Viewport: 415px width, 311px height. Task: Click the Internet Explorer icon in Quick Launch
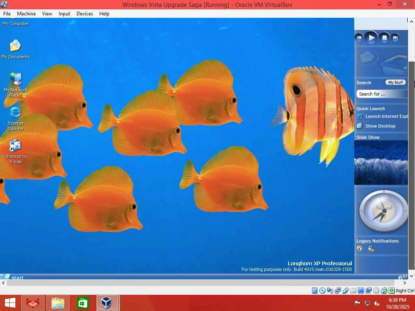pyautogui.click(x=360, y=116)
